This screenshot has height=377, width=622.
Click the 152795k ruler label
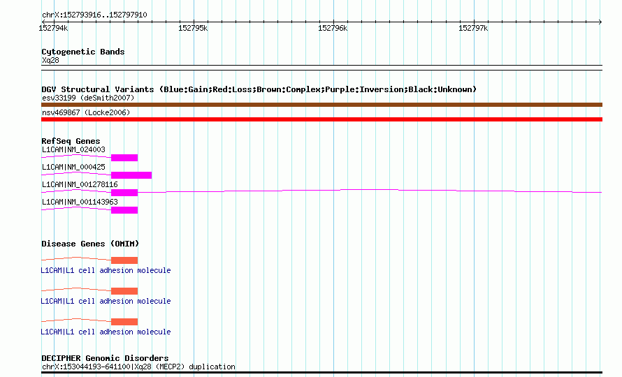pos(193,28)
